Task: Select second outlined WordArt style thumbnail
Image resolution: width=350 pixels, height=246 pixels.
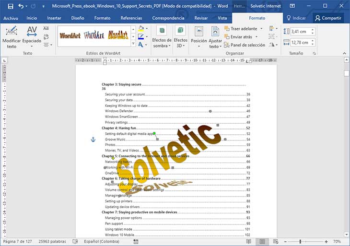Action: (x=94, y=35)
